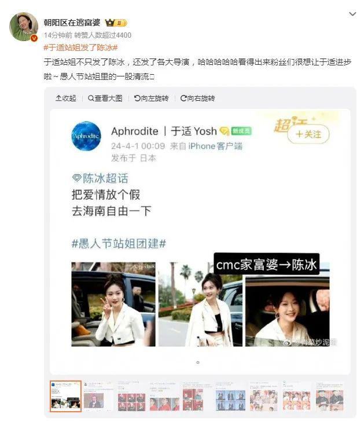
Task: Open the woman peace-sign photo
Action: pyautogui.click(x=113, y=304)
